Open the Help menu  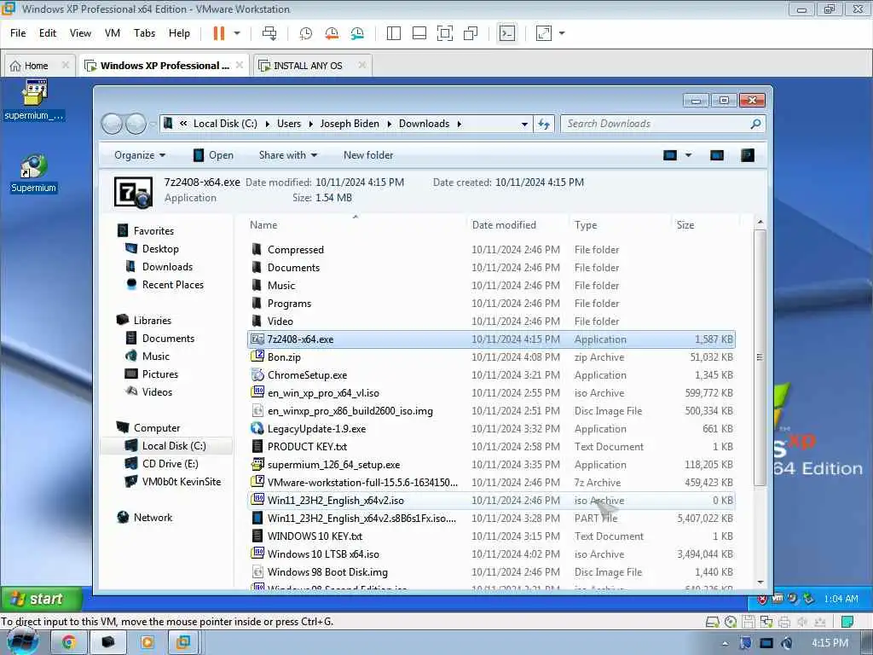[179, 33]
